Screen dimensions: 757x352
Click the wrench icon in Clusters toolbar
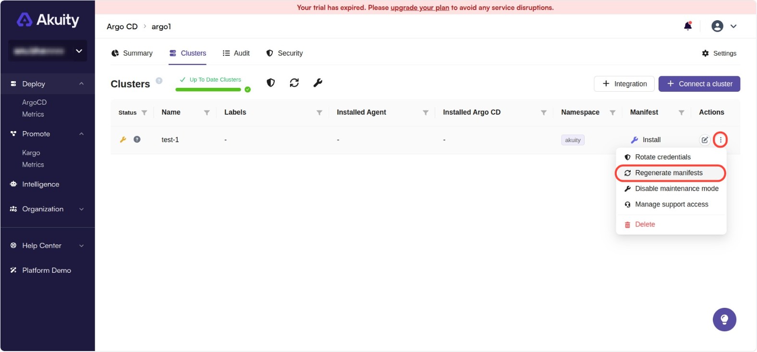coord(317,83)
